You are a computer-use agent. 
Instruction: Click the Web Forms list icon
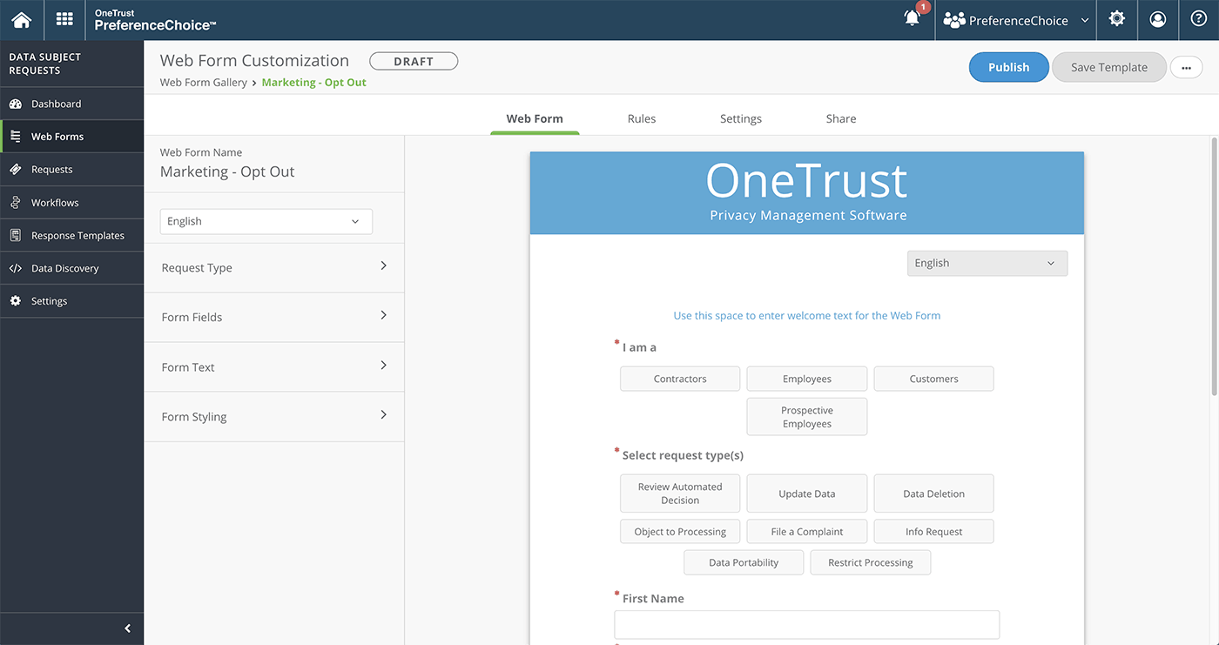click(15, 137)
